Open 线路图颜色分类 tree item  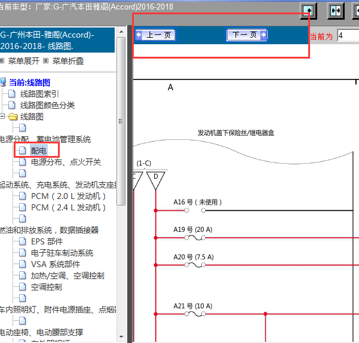47,105
